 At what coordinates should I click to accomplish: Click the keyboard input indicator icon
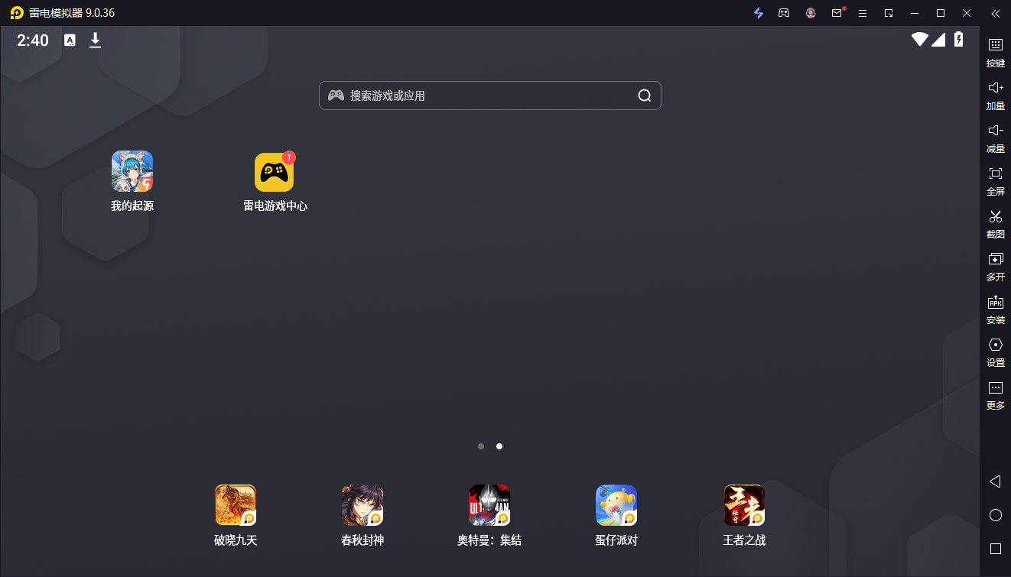tap(70, 41)
